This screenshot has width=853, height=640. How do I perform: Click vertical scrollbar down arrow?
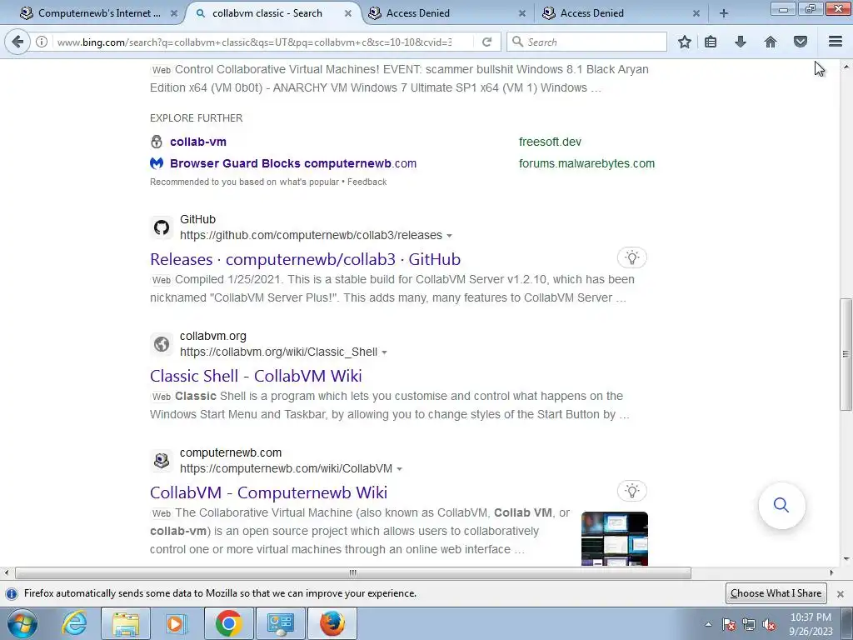tap(846, 559)
